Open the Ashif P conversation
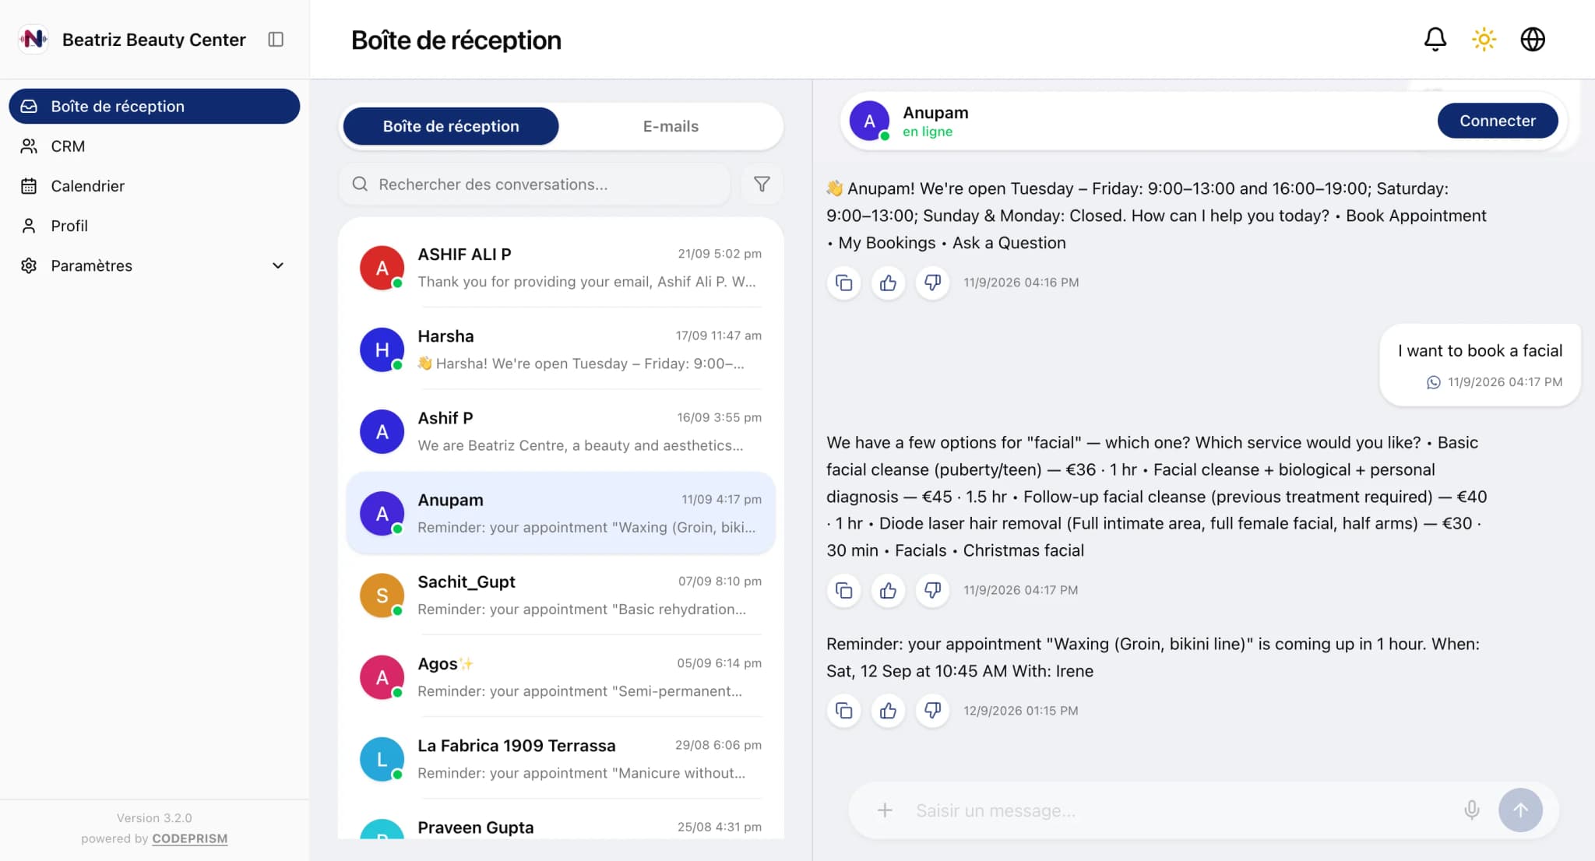The width and height of the screenshot is (1595, 861). click(561, 431)
